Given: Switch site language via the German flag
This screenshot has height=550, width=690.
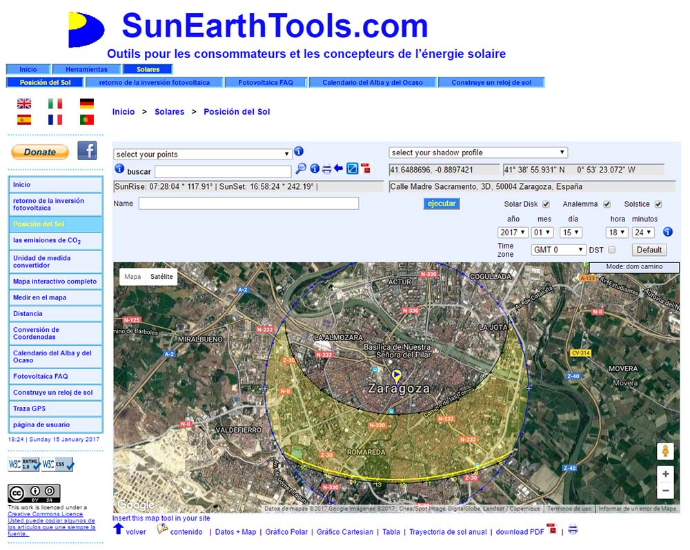Looking at the screenshot, I should (87, 104).
